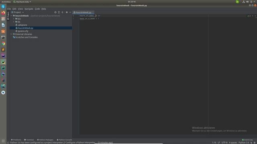
Task: Click the LF line separator indicator
Action: 219,143
